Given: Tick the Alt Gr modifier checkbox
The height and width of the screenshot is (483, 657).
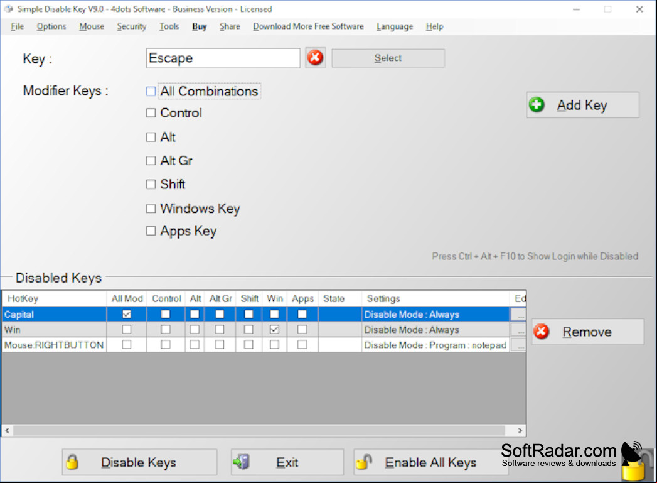Looking at the screenshot, I should coord(151,161).
